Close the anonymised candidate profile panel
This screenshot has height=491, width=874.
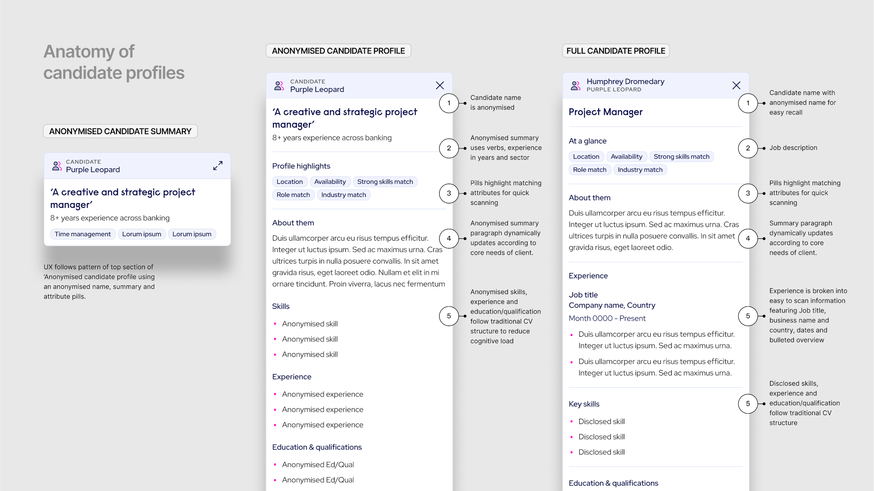click(x=440, y=85)
